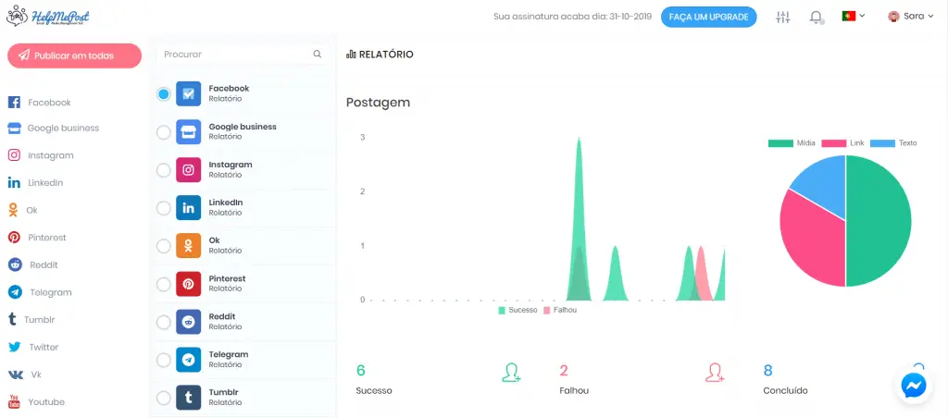Click the Publicar em todas button
Image resolution: width=948 pixels, height=418 pixels.
tap(74, 55)
